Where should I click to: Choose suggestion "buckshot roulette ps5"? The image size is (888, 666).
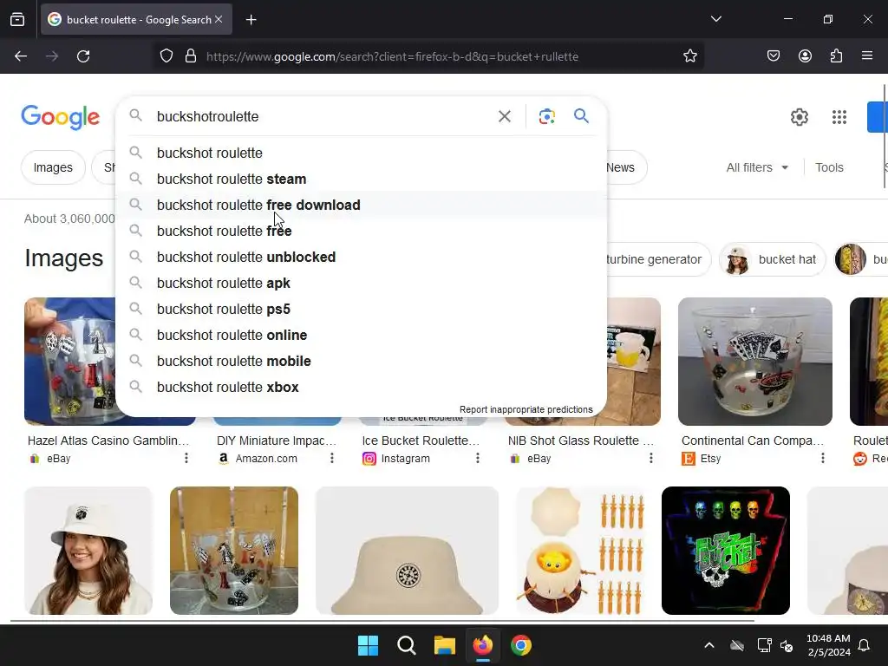[361, 310]
